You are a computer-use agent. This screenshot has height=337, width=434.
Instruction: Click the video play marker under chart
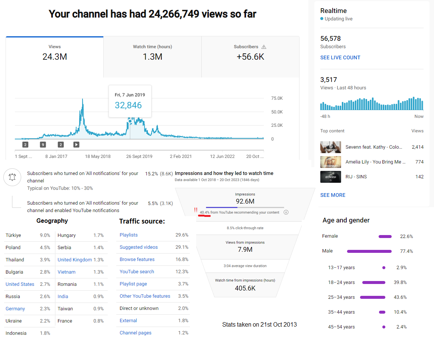click(77, 145)
